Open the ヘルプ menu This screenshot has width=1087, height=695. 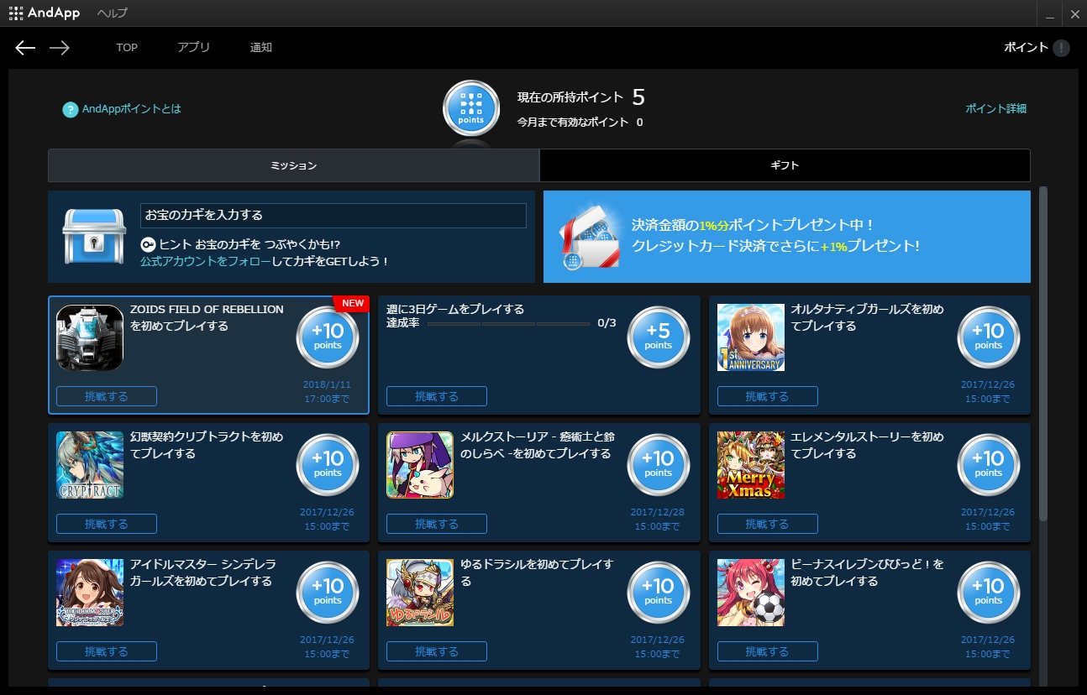[x=113, y=13]
